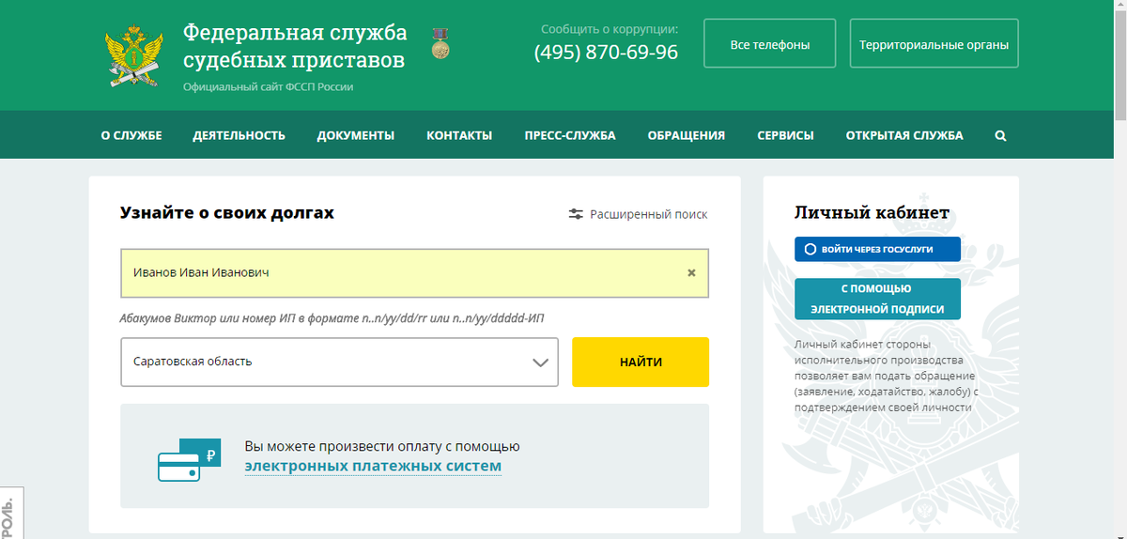This screenshot has height=539, width=1127.
Task: Click the yellow НАЙТИ button
Action: pyautogui.click(x=641, y=362)
